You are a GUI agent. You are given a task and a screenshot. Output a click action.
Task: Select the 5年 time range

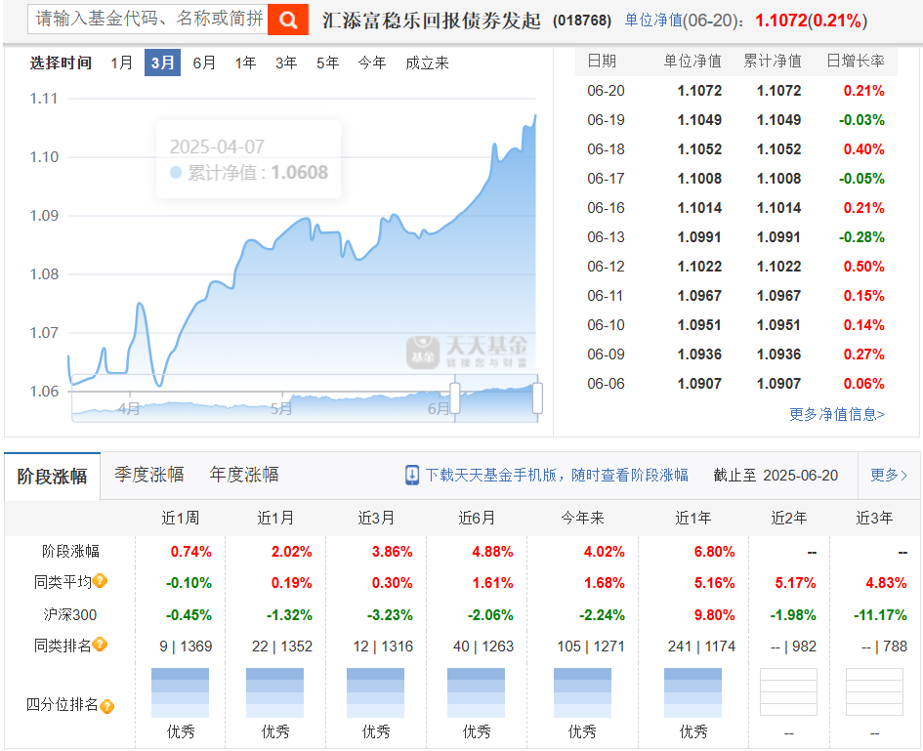(327, 63)
